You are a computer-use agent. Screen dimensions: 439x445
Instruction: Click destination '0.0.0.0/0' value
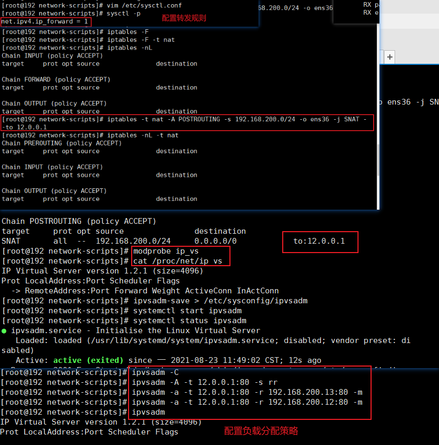pyautogui.click(x=215, y=241)
